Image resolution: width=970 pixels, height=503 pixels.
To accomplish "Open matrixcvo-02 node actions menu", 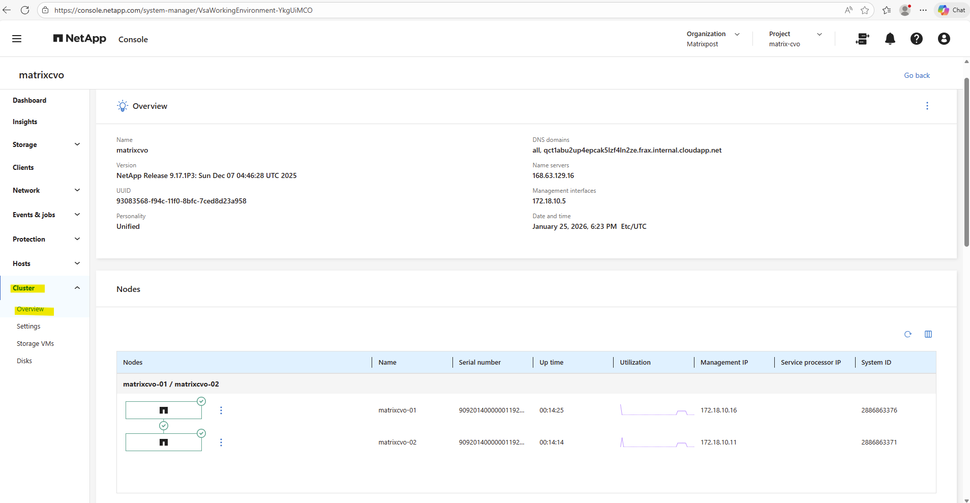I will 221,442.
